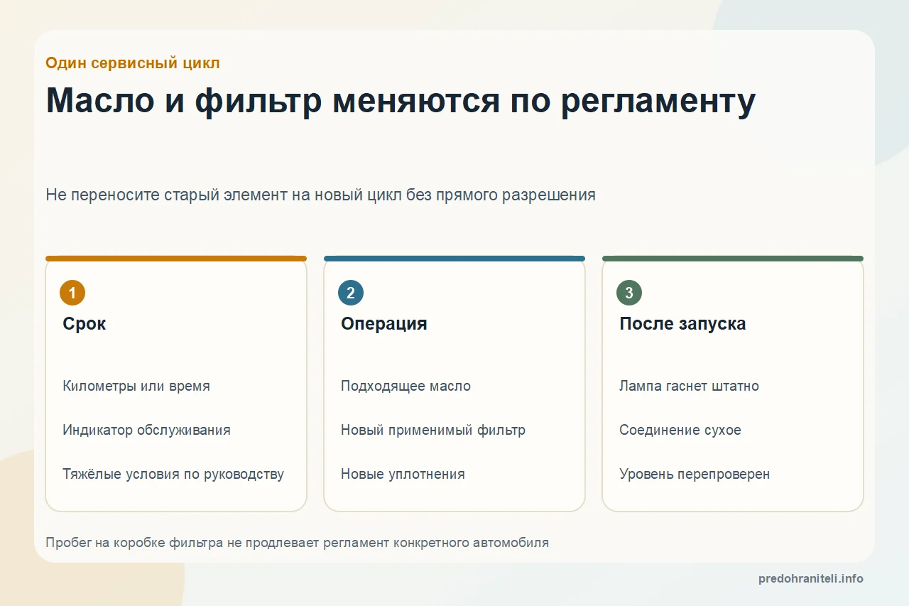Click the line 'Подходящее масло'
Viewport: 909px width, 606px height.
click(x=405, y=386)
